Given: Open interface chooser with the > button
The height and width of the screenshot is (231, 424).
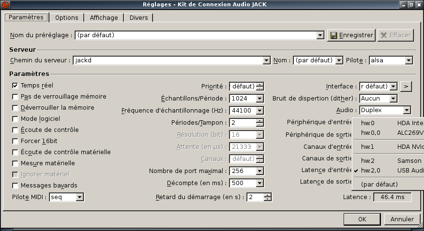Looking at the screenshot, I should coord(406,87).
